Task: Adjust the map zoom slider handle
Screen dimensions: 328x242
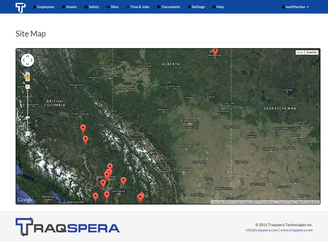Action: pyautogui.click(x=28, y=117)
